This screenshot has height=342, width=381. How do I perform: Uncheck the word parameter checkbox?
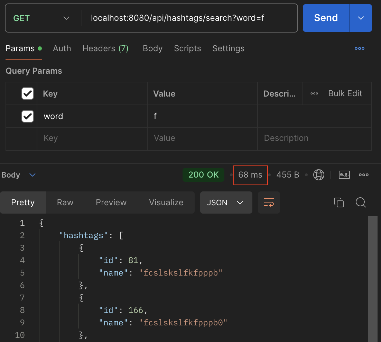(27, 116)
